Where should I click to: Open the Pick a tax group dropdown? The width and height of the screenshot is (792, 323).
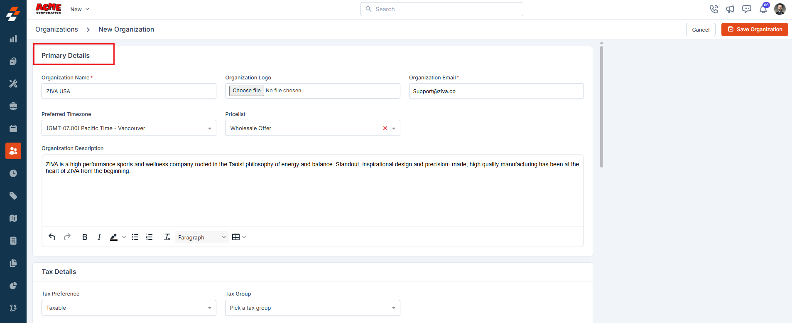pos(313,308)
